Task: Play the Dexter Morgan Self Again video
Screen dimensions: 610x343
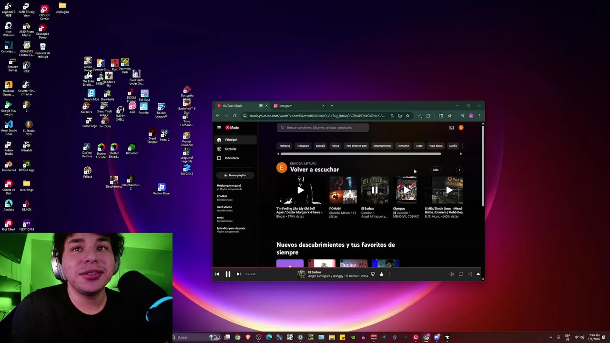Action: coord(300,190)
